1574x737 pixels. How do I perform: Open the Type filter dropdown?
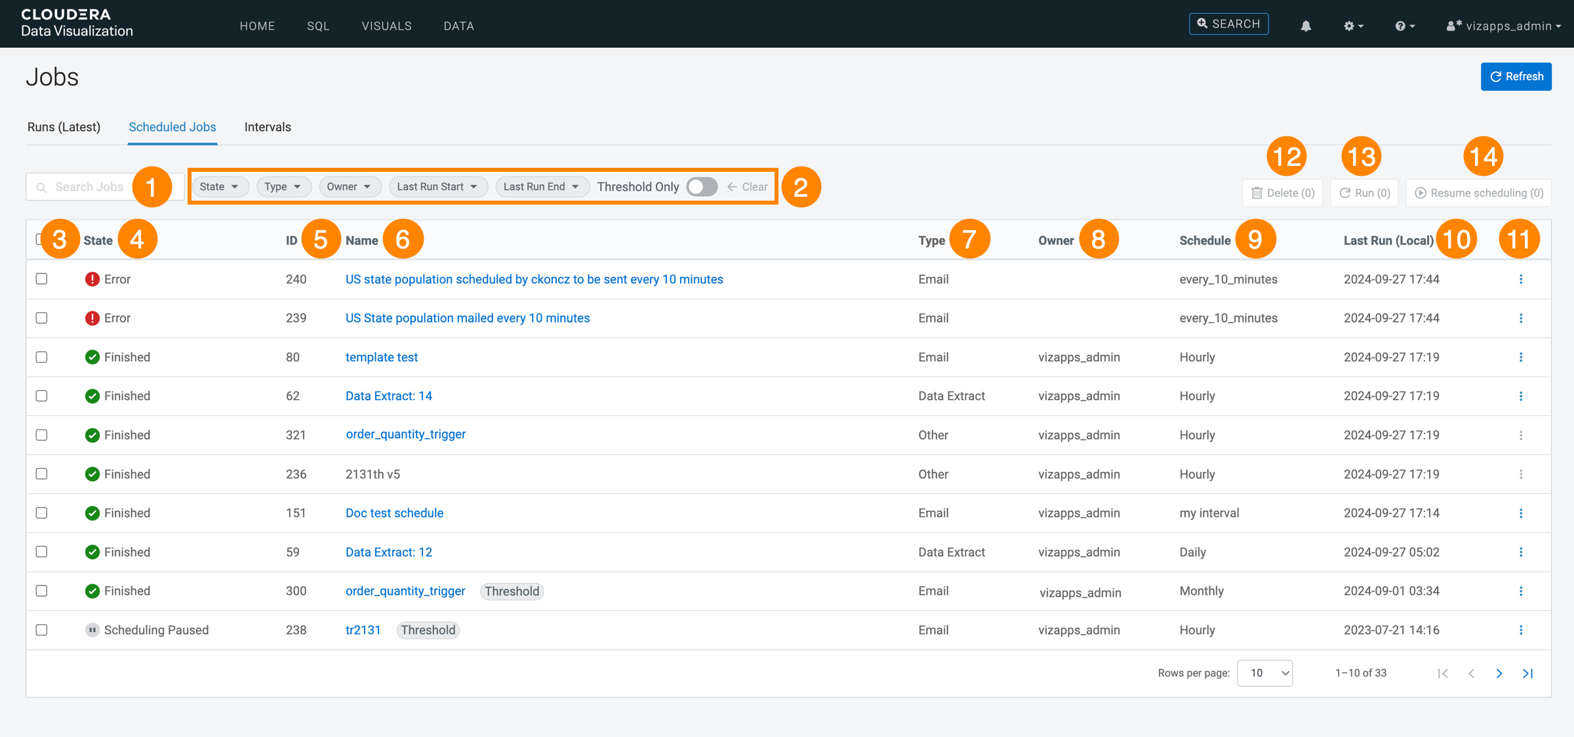coord(283,187)
